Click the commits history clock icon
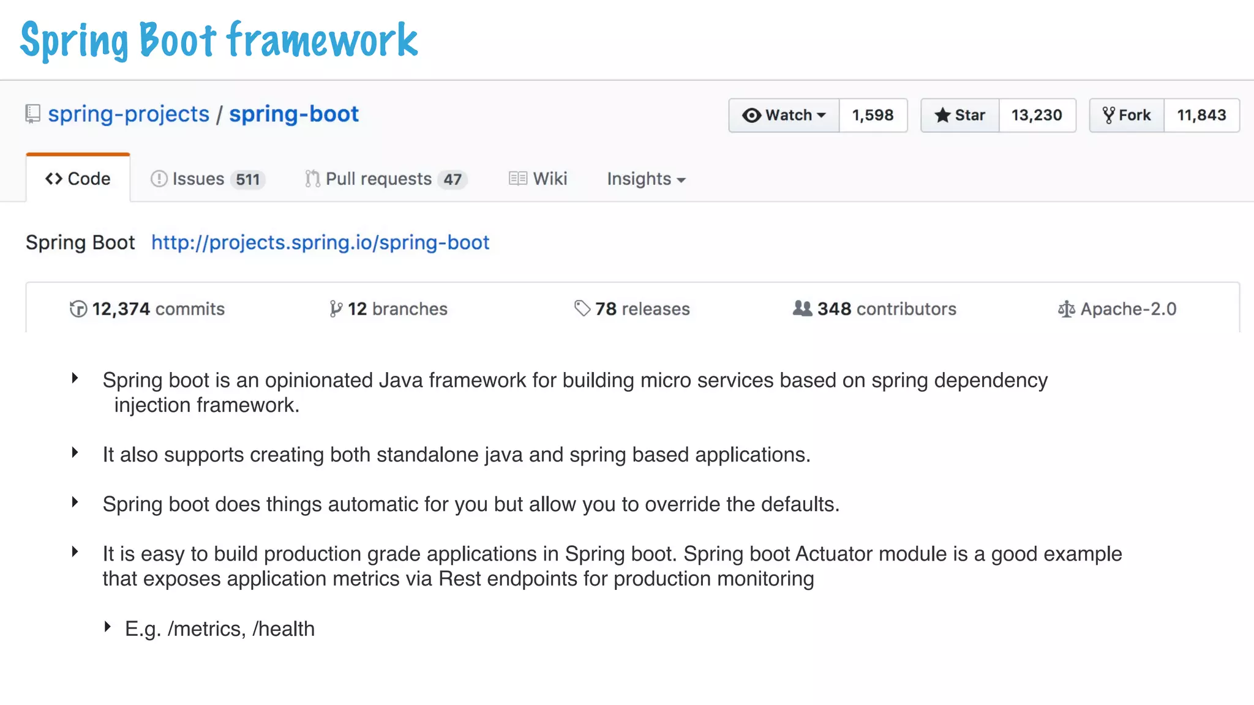Screen dimensions: 1254x705 tap(78, 309)
